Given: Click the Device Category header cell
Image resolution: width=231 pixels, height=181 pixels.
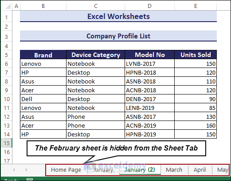Looking at the screenshot, I should pyautogui.click(x=96, y=55).
